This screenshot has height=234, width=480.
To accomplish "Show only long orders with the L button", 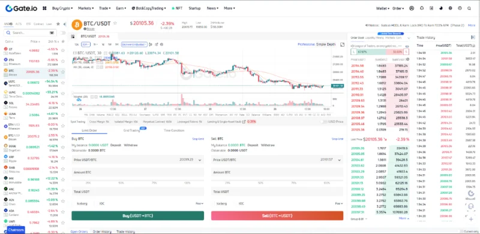I will click(x=353, y=51).
